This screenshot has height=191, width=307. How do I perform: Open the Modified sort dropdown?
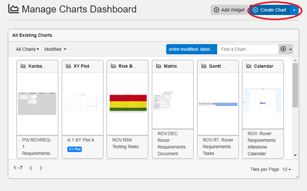pyautogui.click(x=55, y=49)
